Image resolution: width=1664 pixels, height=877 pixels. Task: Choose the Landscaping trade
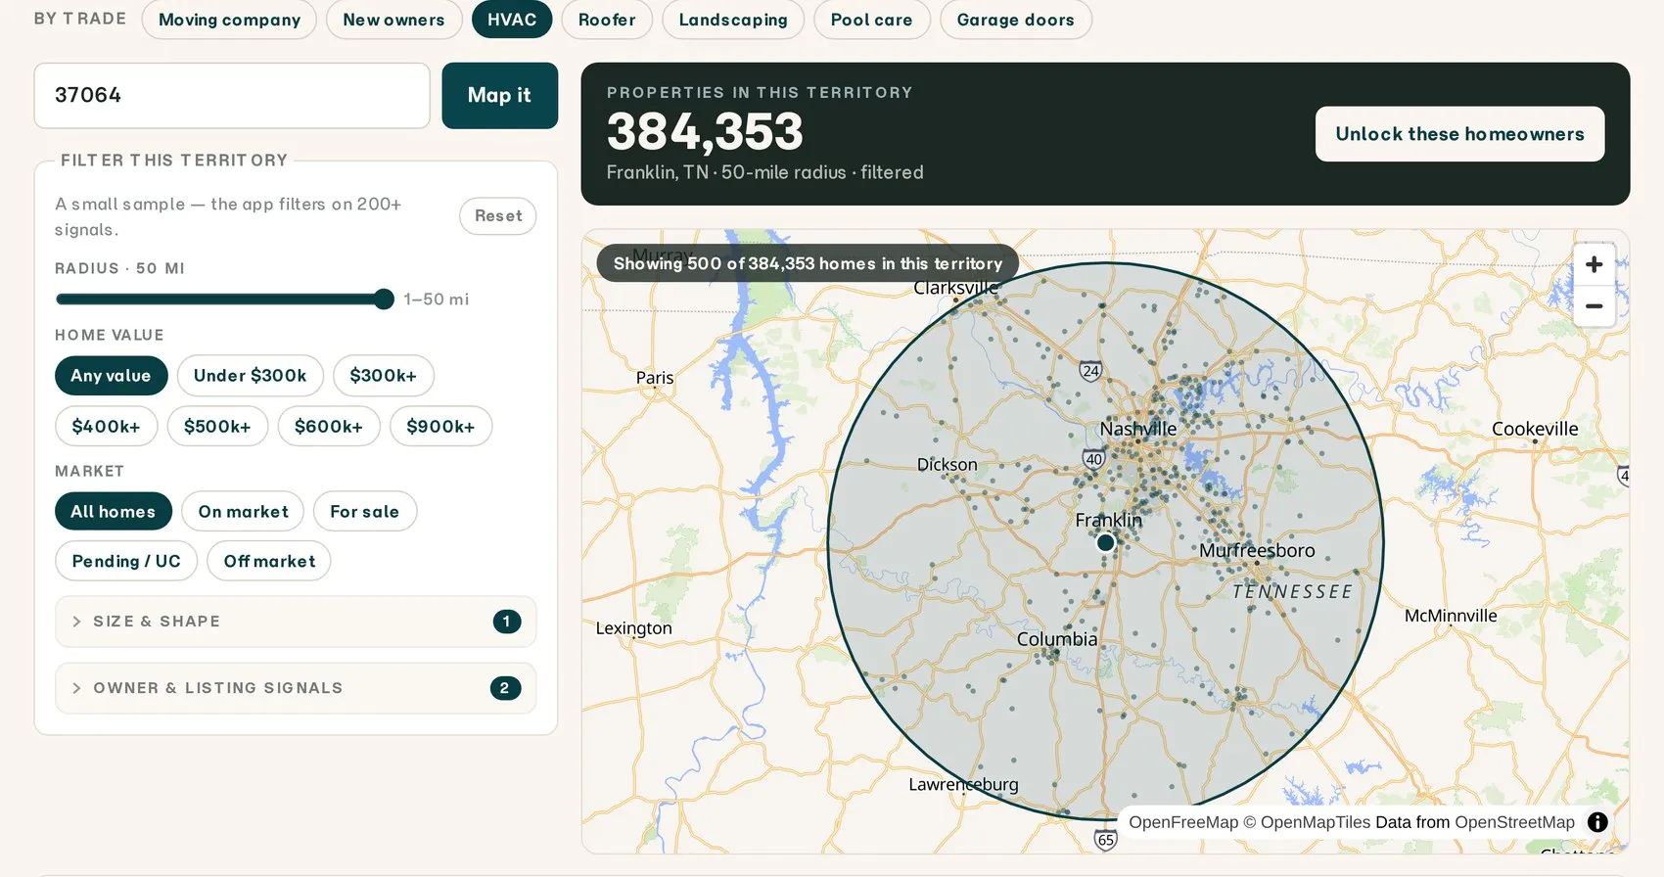[733, 20]
